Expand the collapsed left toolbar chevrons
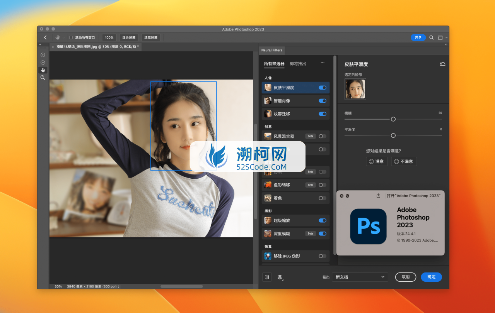The height and width of the screenshot is (313, 495). click(39, 45)
